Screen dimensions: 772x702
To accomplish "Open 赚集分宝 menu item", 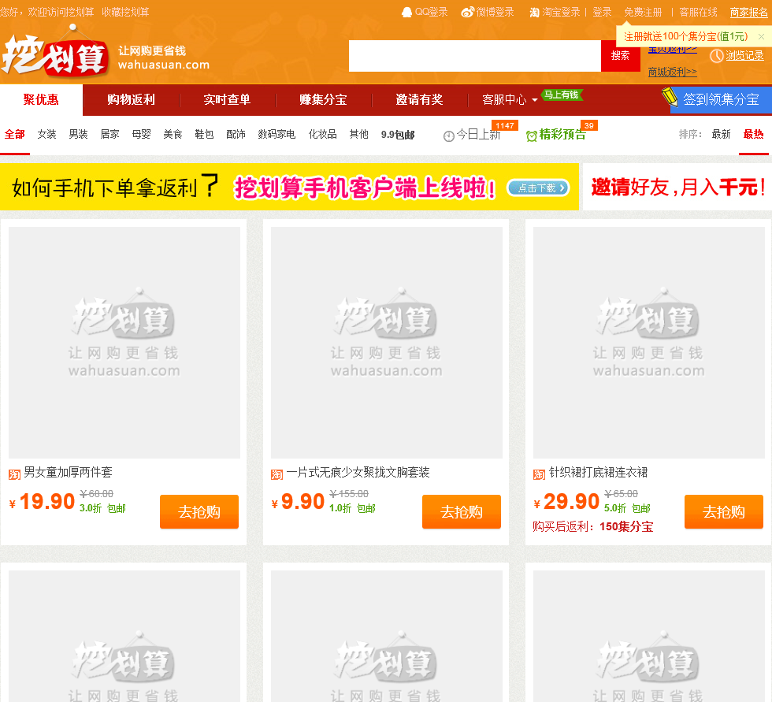I will click(x=323, y=99).
